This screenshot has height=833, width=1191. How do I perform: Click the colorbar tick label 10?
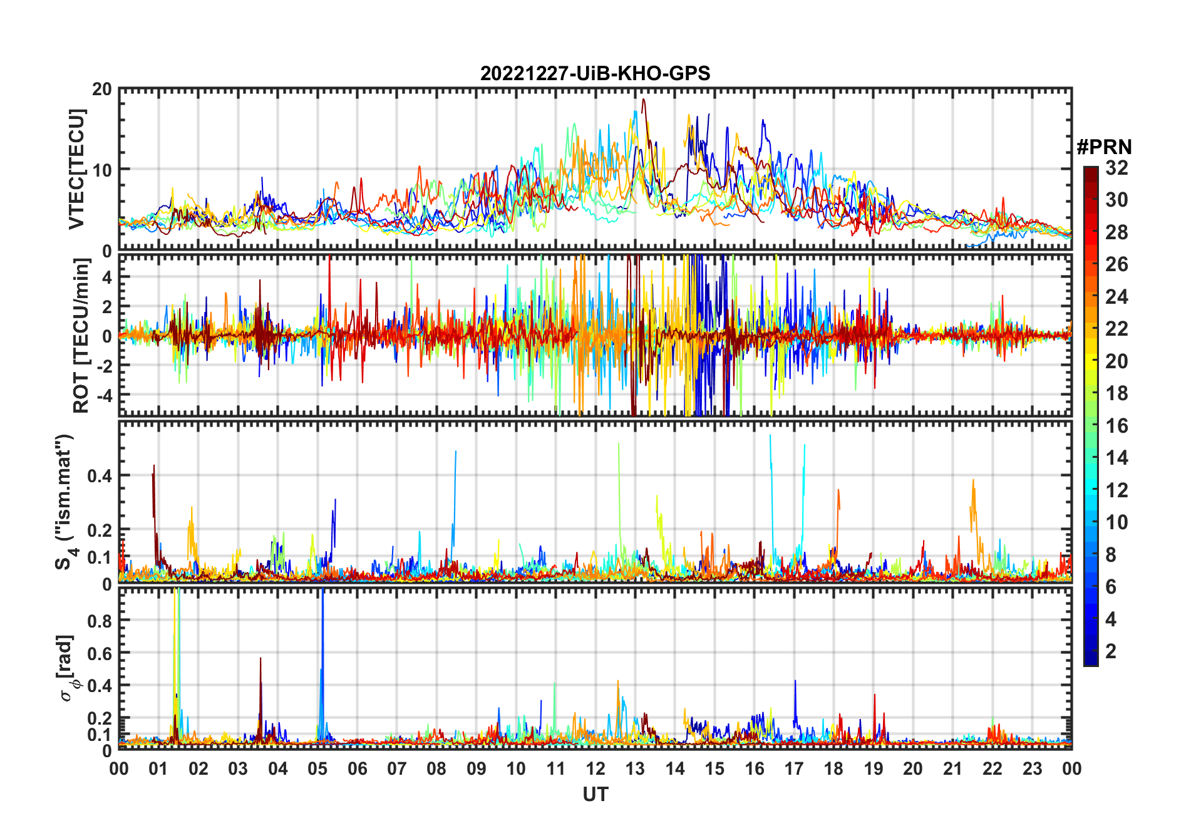tap(1116, 522)
